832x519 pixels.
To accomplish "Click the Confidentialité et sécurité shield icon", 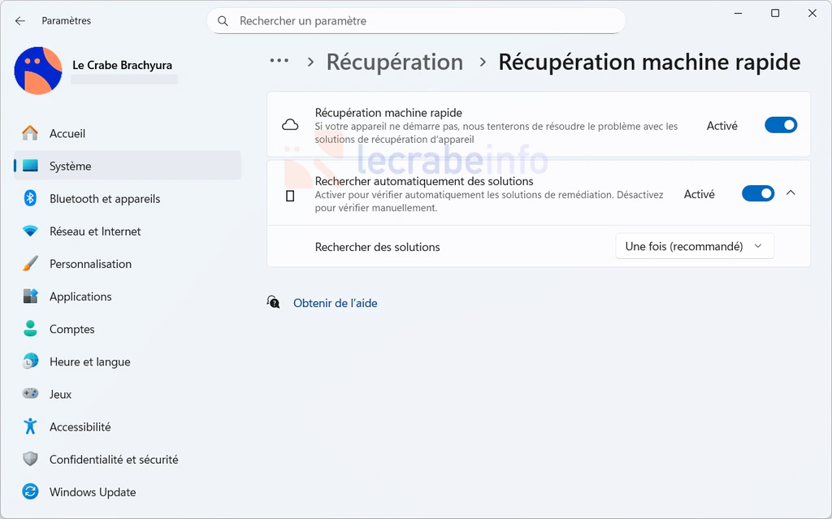I will pyautogui.click(x=30, y=459).
